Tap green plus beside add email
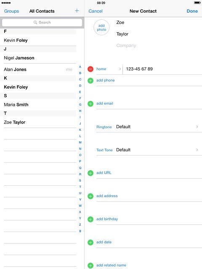This screenshot has height=269, width=202. coord(90,104)
